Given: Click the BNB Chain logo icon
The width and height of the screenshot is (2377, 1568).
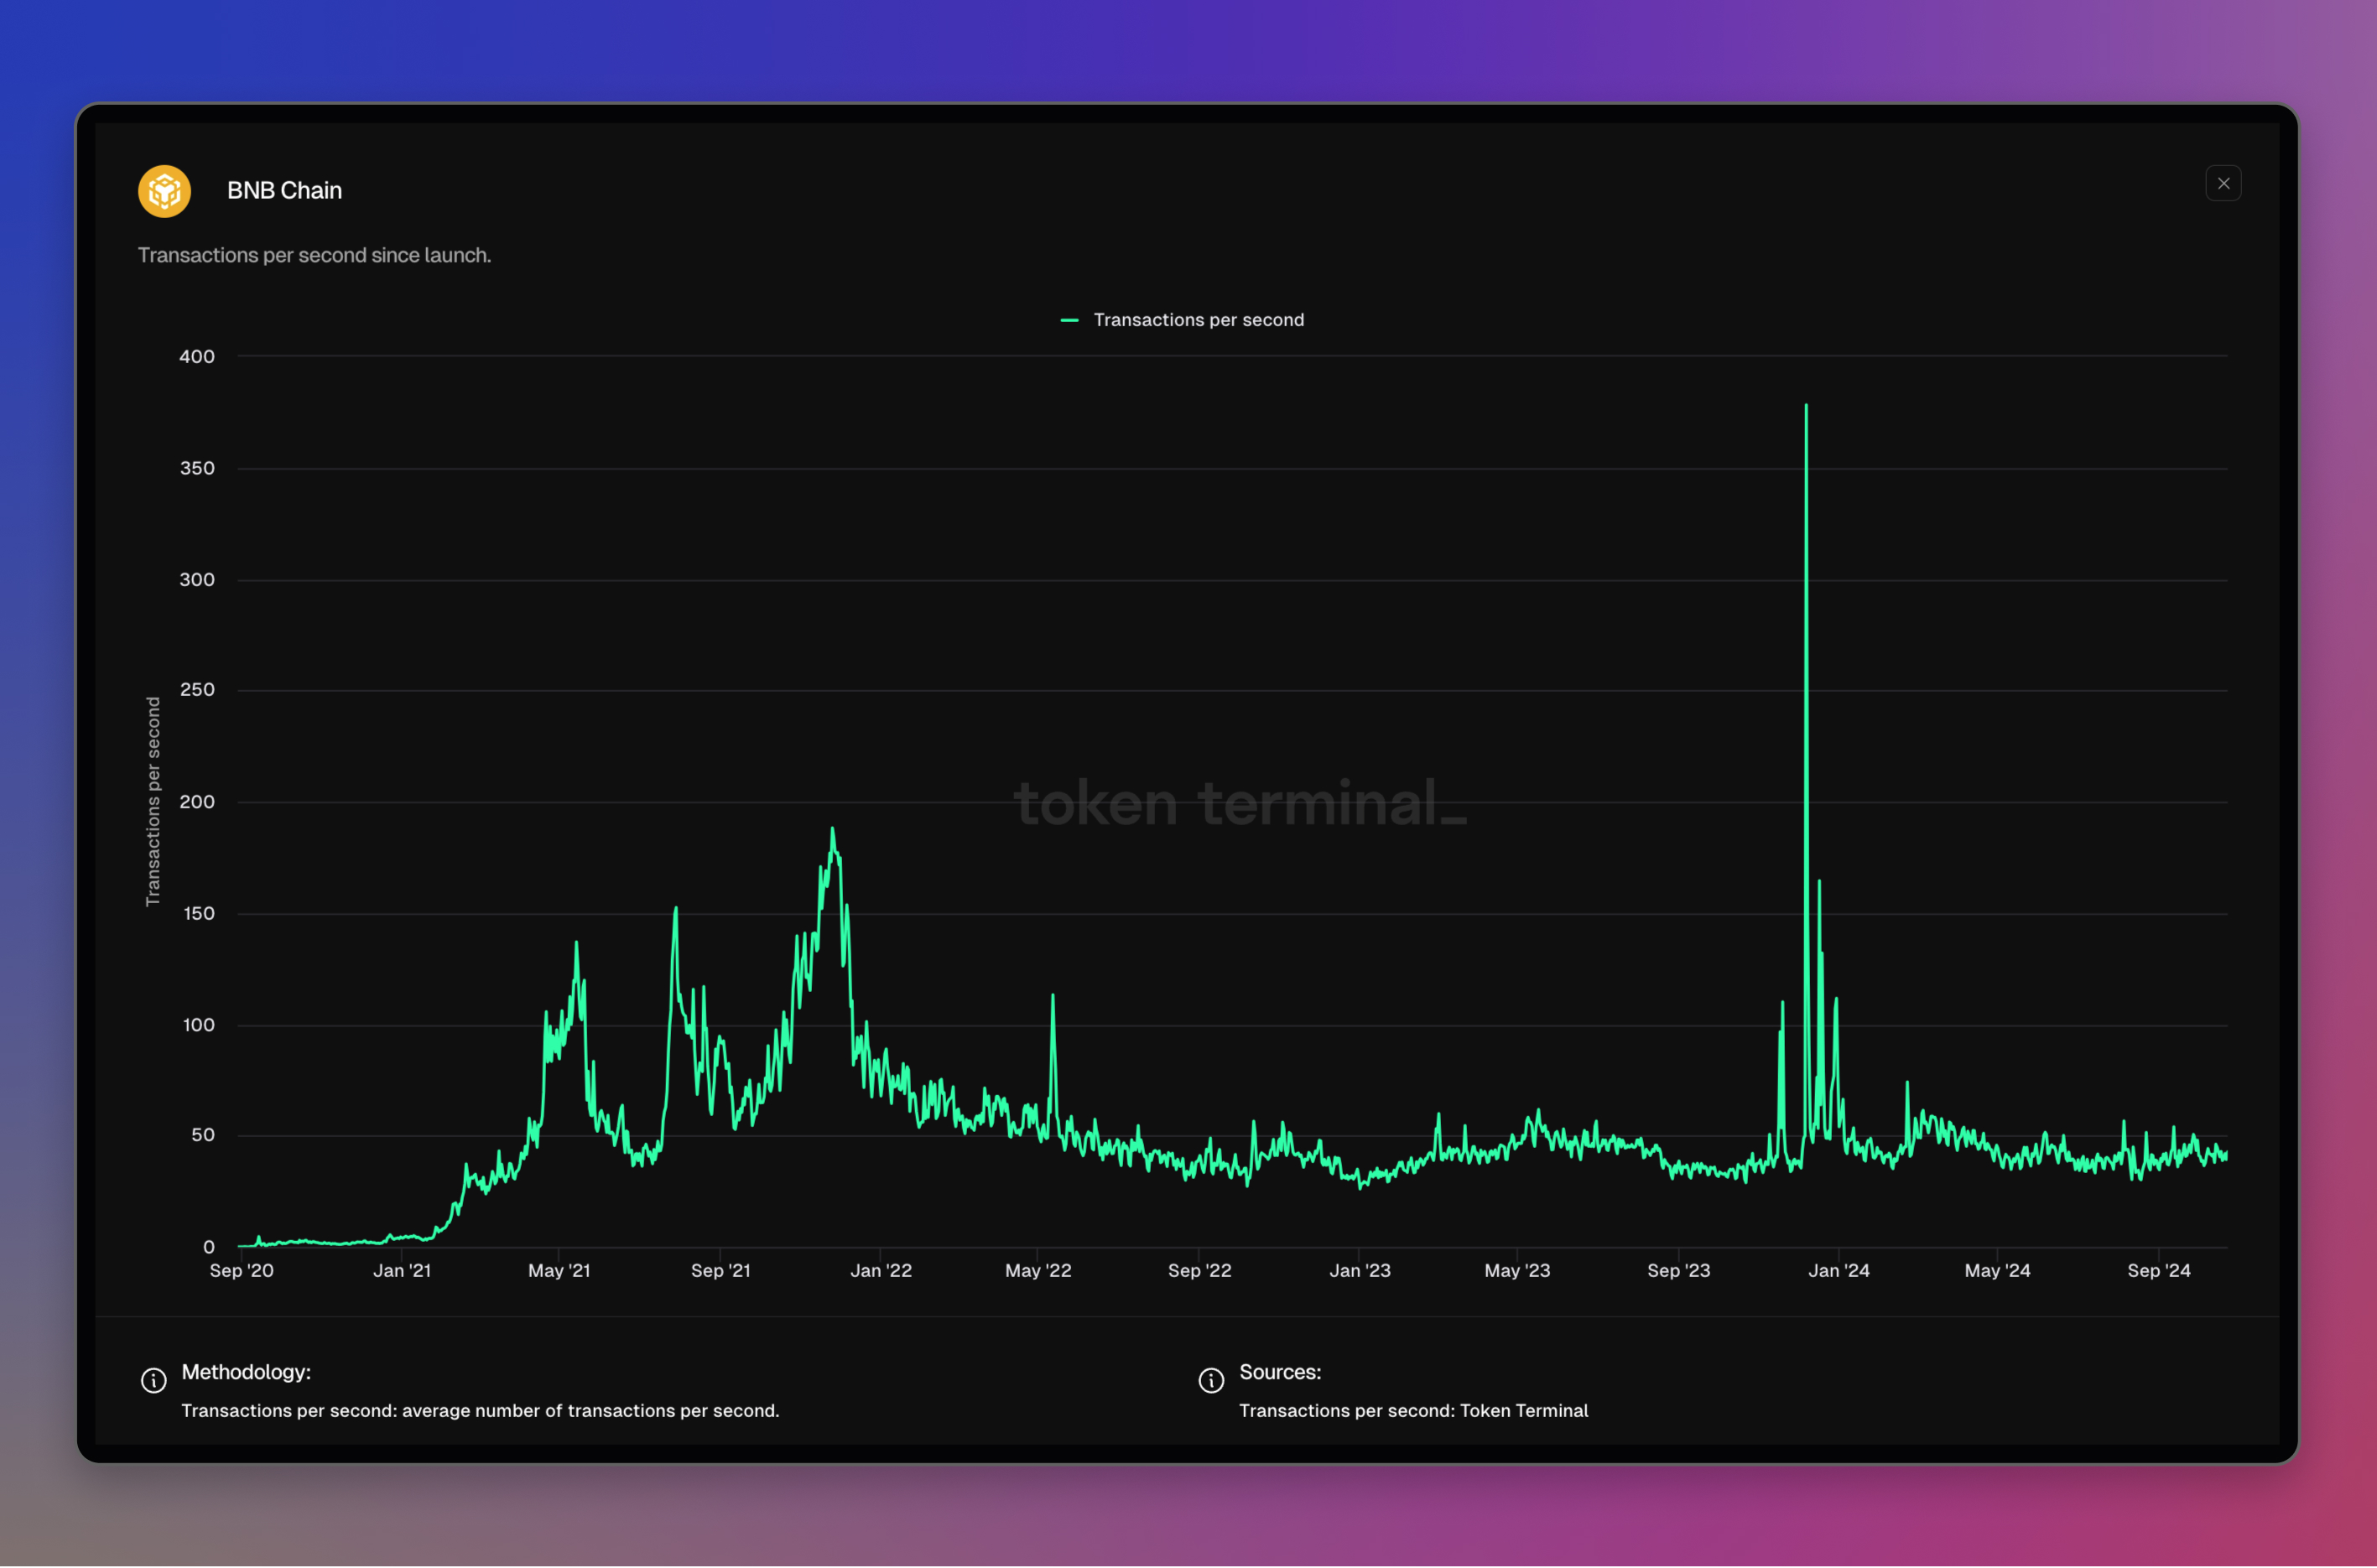Looking at the screenshot, I should (x=165, y=191).
